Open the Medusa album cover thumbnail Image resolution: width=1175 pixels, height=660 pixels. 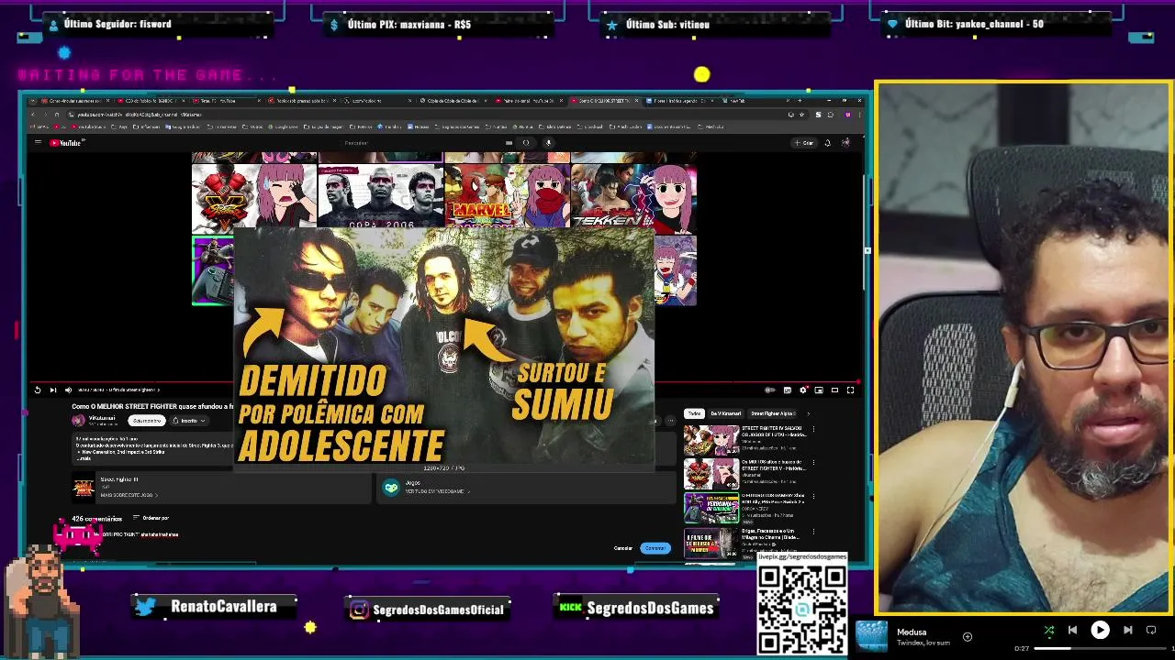point(871,636)
